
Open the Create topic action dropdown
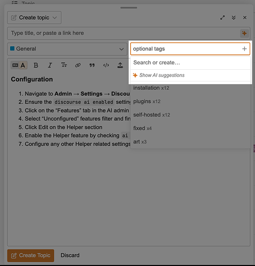click(x=34, y=18)
